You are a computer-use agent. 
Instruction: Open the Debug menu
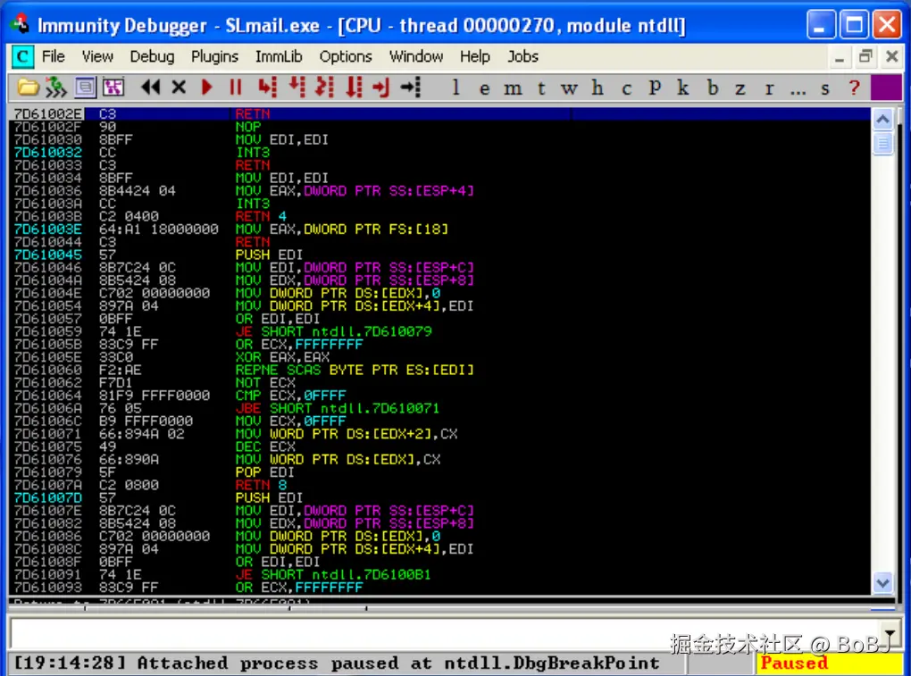click(x=152, y=56)
